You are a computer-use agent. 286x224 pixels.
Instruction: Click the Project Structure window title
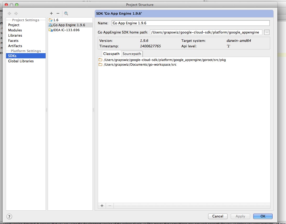pyautogui.click(x=140, y=5)
